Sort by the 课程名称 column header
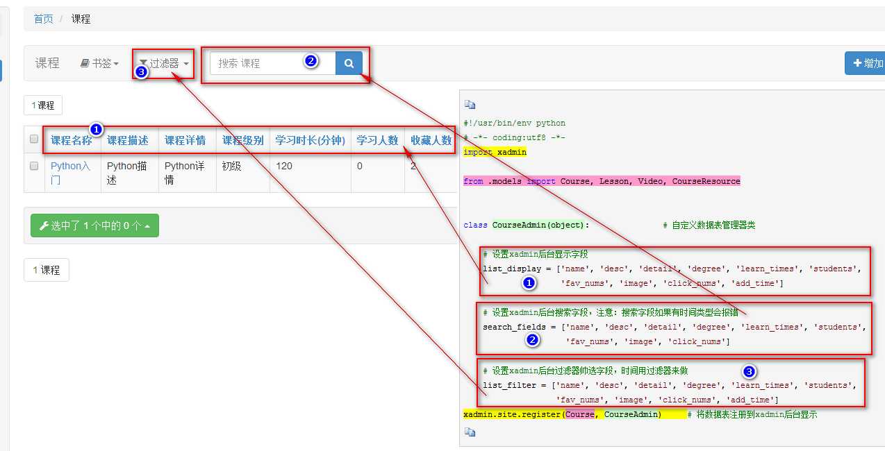 click(x=71, y=140)
